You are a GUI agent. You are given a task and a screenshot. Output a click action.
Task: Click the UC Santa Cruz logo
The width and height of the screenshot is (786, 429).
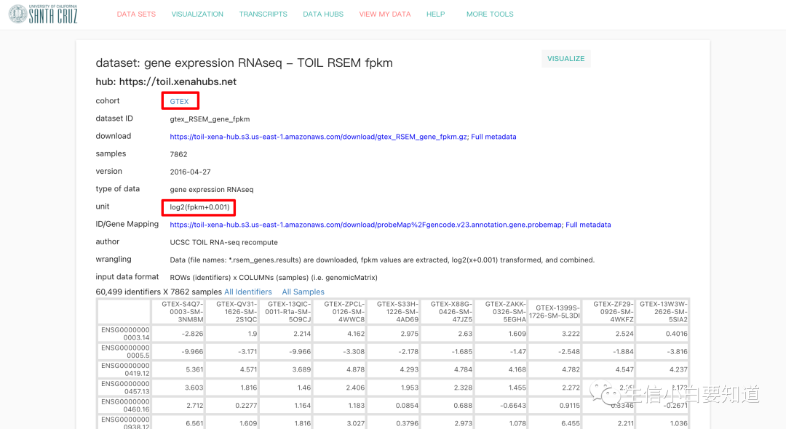point(43,14)
